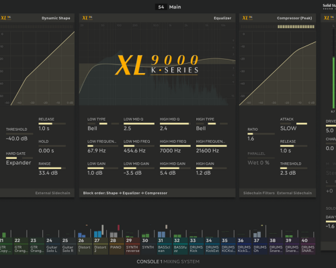Viewport: 336px width, 268px height.
Task: Adjust the Dynamic Shape Release slider
Action: [x=52, y=123]
